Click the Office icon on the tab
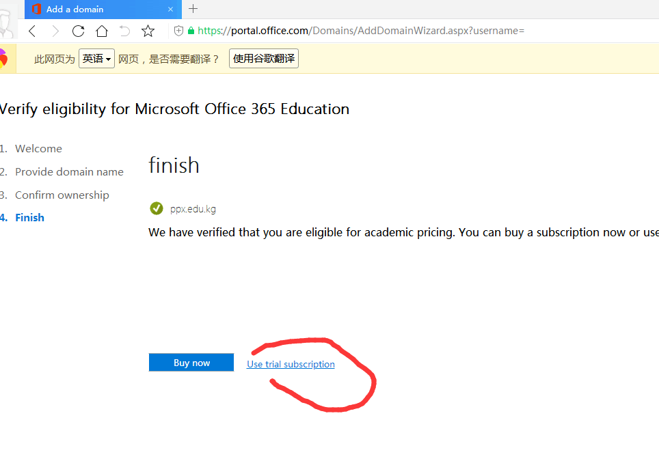This screenshot has width=659, height=461. [36, 9]
